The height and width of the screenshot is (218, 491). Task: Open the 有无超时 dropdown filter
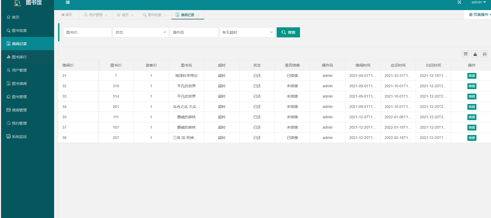247,32
